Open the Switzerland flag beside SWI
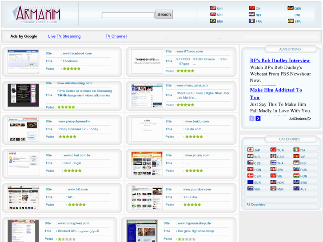Image resolution: width=323 pixels, height=242 pixels. point(273,169)
